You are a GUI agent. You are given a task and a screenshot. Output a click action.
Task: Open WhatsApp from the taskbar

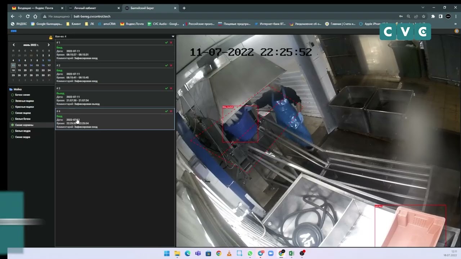click(x=250, y=253)
